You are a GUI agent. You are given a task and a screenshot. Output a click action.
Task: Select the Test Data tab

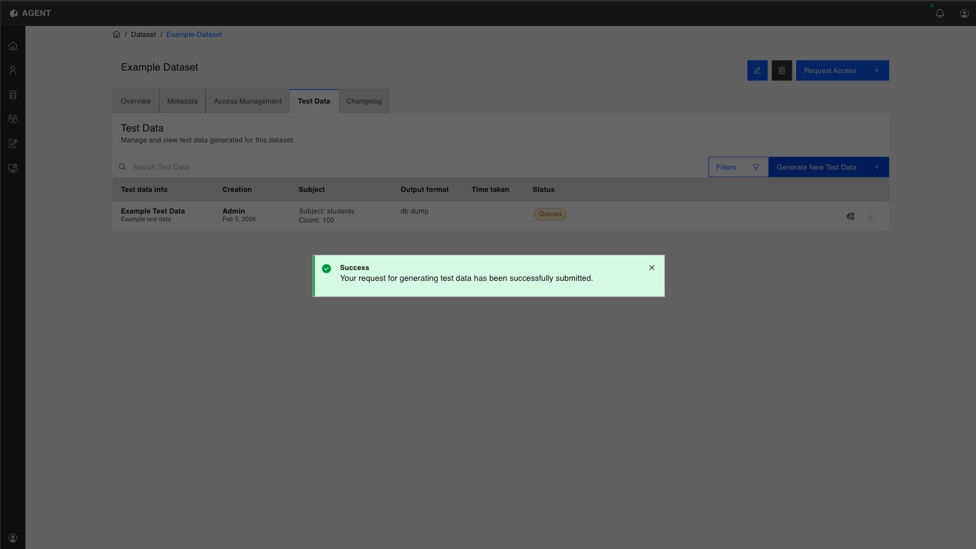tap(314, 101)
